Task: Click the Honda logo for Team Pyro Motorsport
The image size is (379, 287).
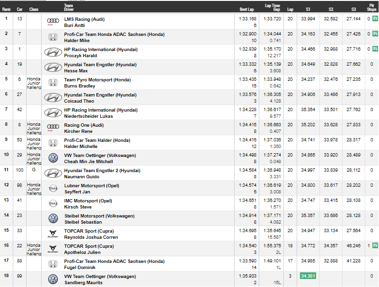Action: (53, 83)
